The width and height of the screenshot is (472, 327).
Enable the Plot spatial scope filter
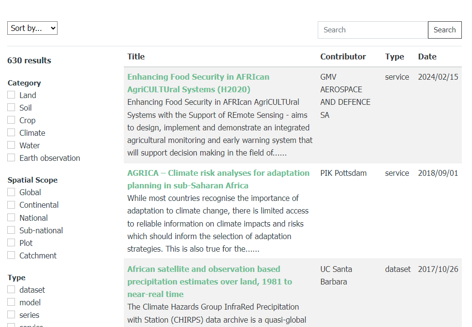(11, 243)
